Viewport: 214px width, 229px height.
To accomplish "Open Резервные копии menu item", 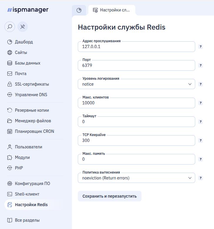I will pos(28,110).
